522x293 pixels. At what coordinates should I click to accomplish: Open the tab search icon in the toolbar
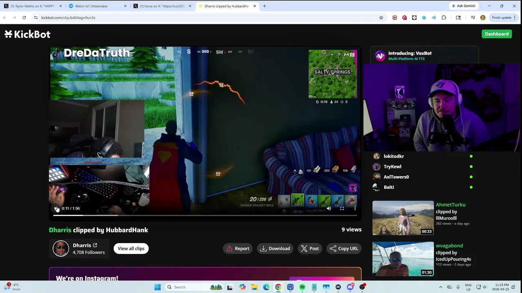coord(458,17)
